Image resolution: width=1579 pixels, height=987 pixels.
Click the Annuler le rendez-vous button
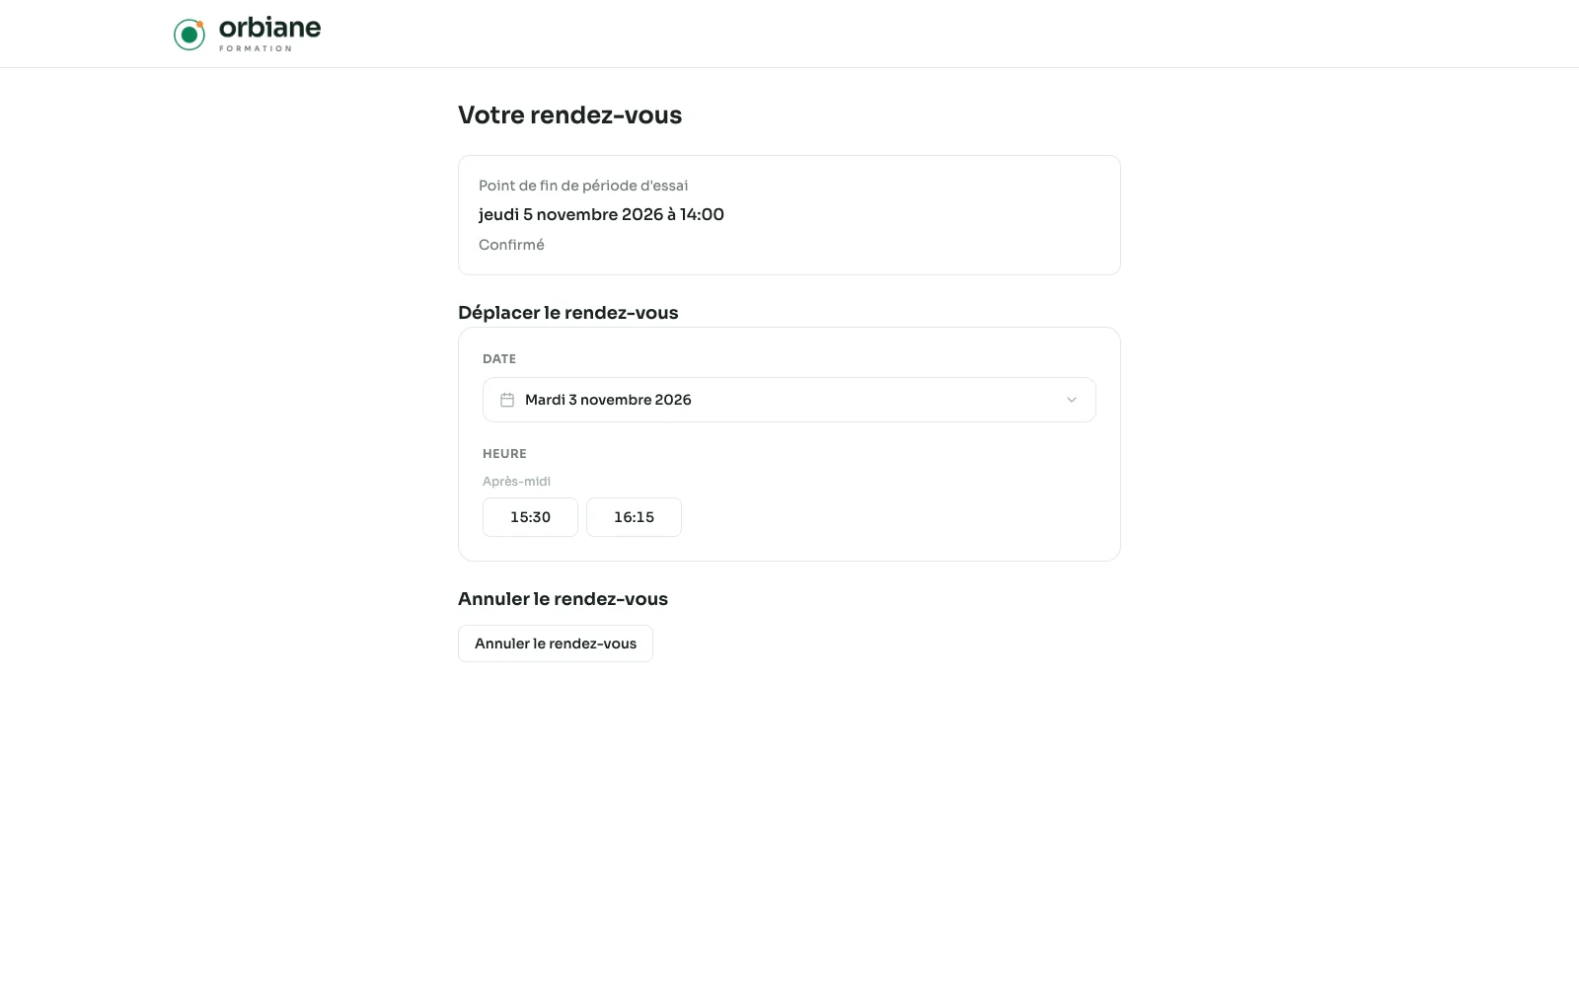pos(556,644)
